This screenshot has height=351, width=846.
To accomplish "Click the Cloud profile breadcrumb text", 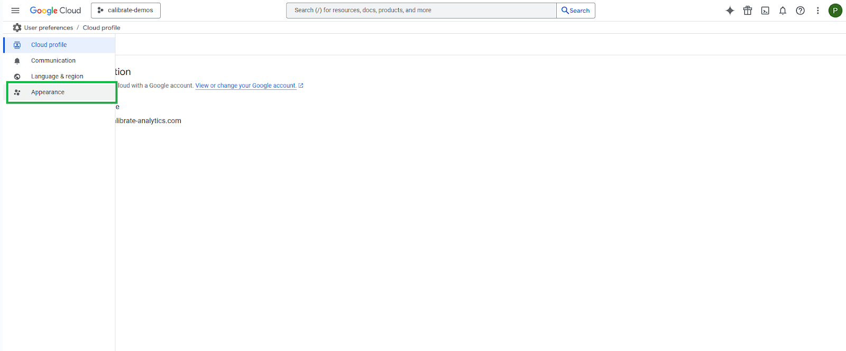I will (x=102, y=27).
